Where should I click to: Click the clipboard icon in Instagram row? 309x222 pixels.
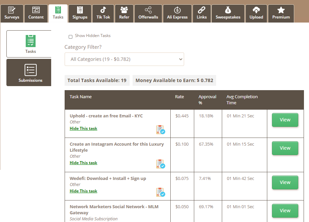[x=161, y=164]
